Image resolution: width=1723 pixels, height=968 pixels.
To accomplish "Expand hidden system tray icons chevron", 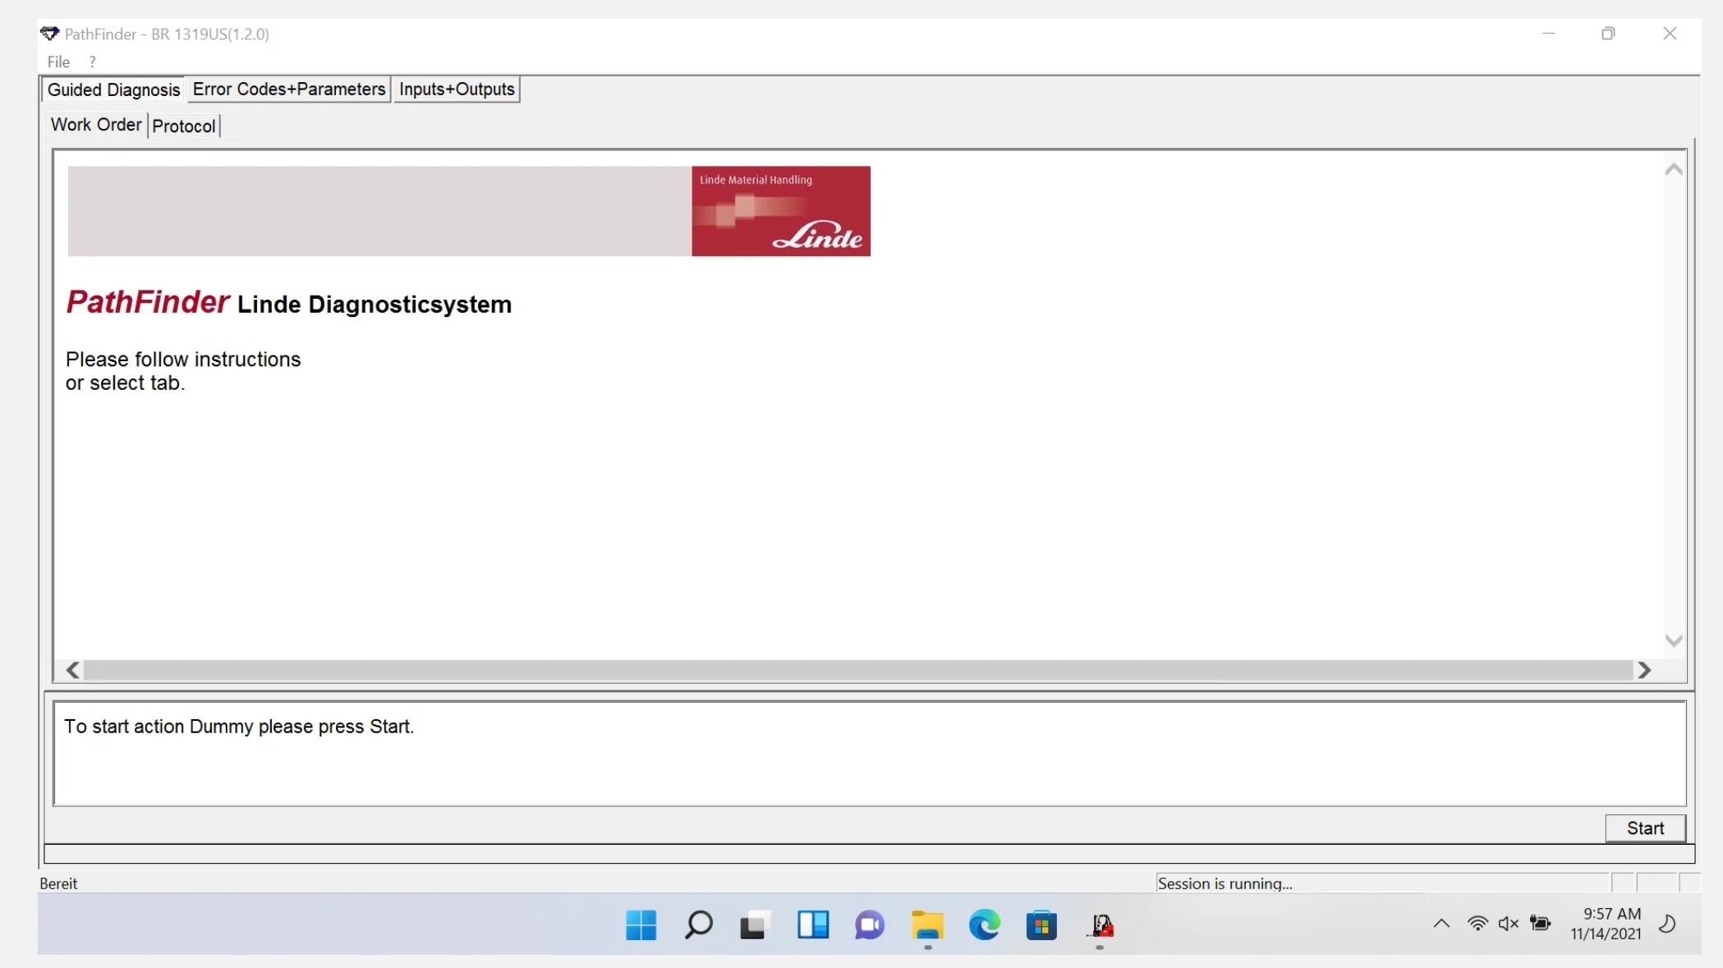I will point(1441,924).
